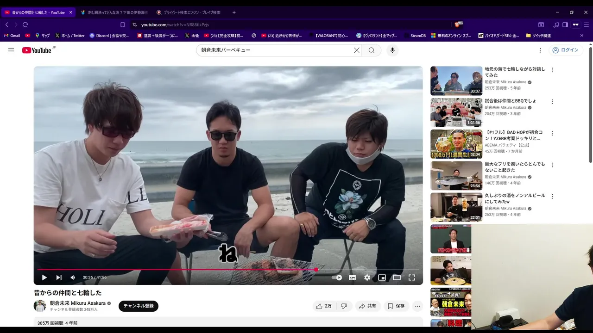This screenshot has height=333, width=593.
Task: Open the 朝倉未来 Mikuru Asakura channel link
Action: click(x=77, y=303)
